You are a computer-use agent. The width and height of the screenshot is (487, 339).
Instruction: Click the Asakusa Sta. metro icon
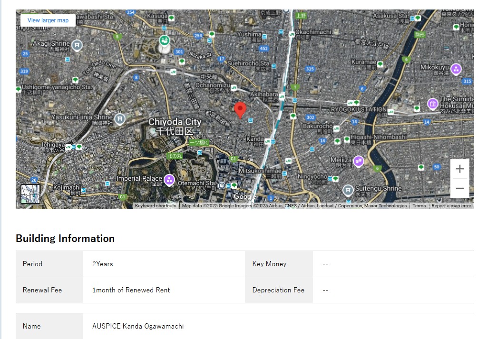(412, 19)
